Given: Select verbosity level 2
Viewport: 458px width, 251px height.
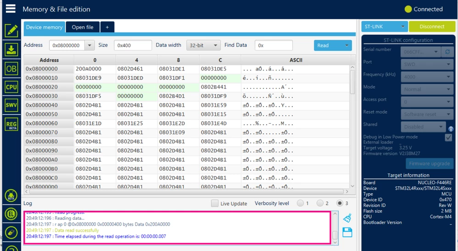Looking at the screenshot, I should [x=320, y=203].
